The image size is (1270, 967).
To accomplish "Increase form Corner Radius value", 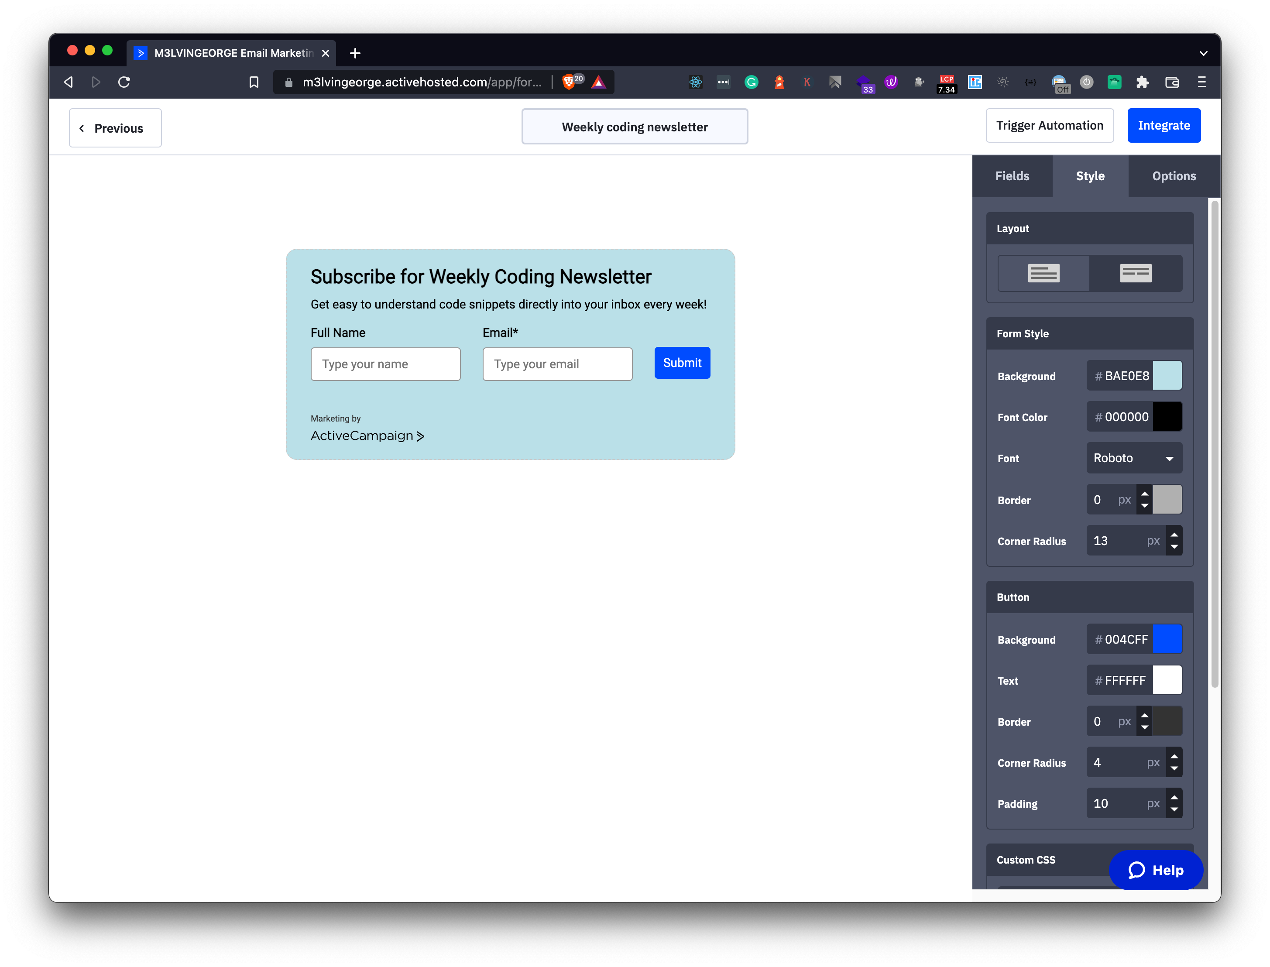I will pos(1174,534).
